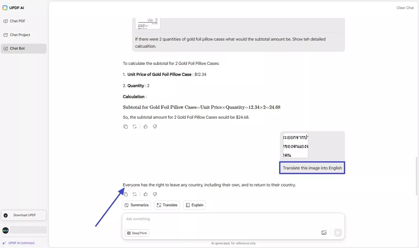Copy the English translation response
The height and width of the screenshot is (248, 419).
click(x=126, y=194)
